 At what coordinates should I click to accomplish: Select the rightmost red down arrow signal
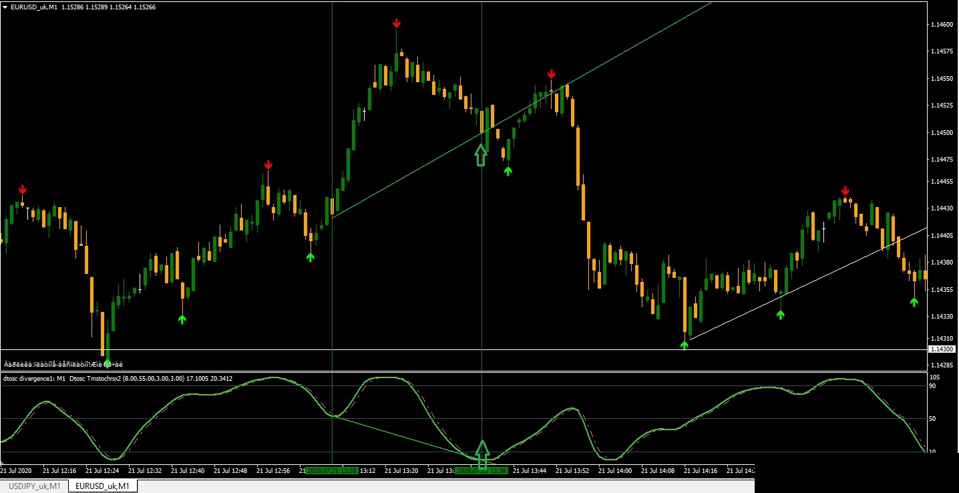point(845,191)
